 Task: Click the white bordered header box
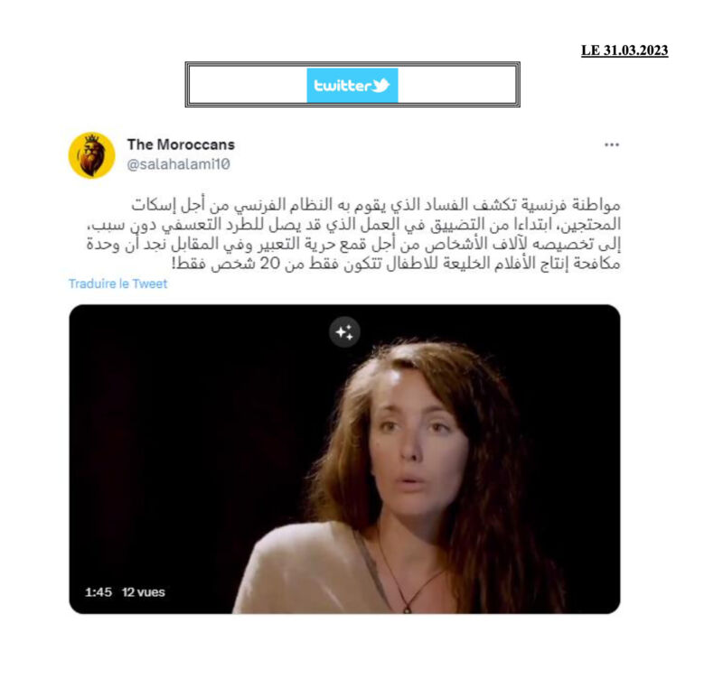352,85
